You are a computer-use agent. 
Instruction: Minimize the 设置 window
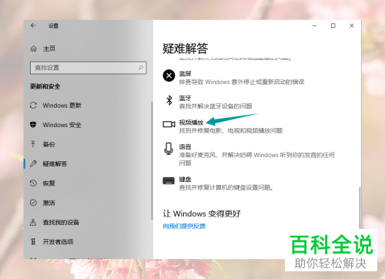(x=314, y=25)
